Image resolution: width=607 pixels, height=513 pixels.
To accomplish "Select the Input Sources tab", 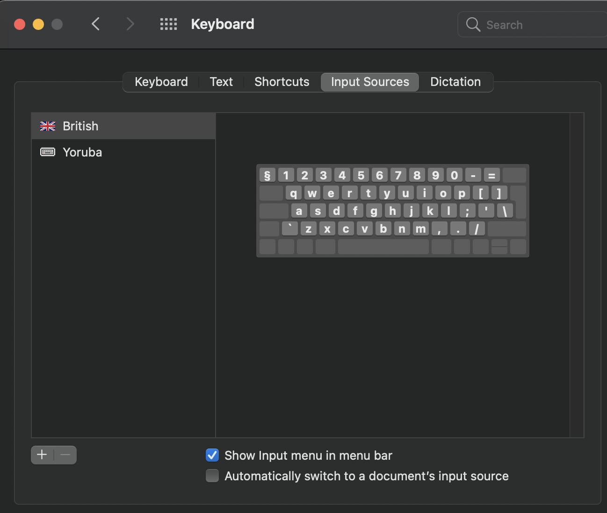I will click(369, 82).
